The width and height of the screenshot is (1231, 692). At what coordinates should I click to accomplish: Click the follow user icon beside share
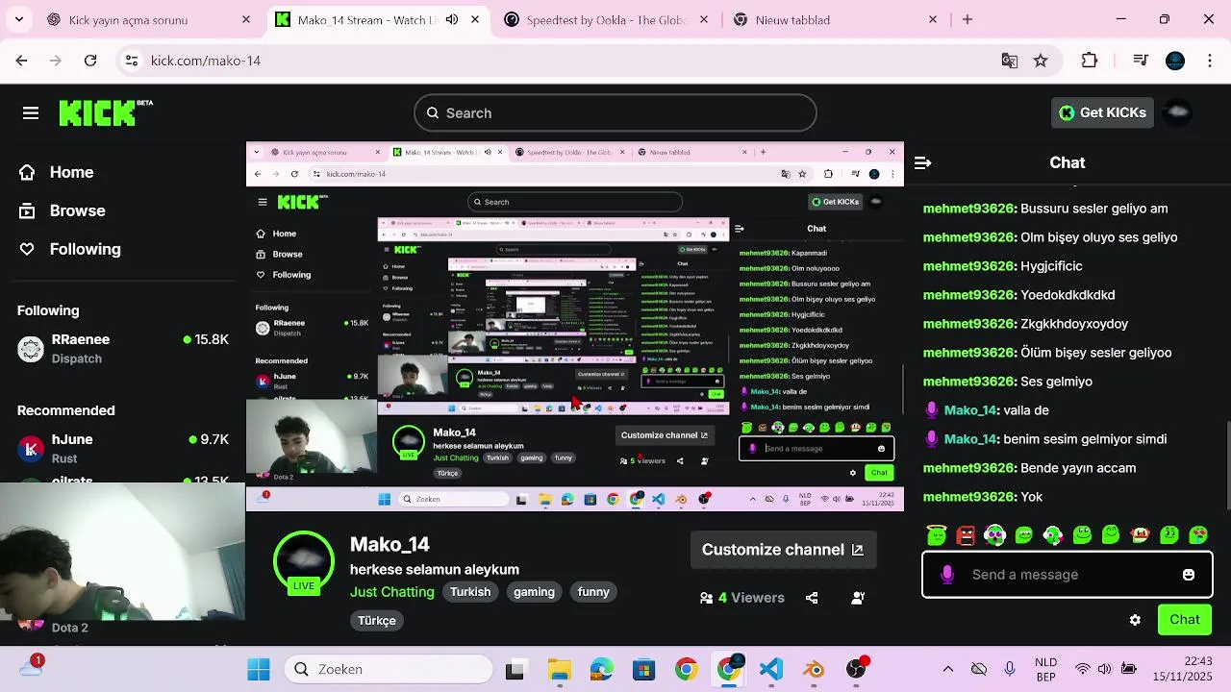pyautogui.click(x=858, y=598)
